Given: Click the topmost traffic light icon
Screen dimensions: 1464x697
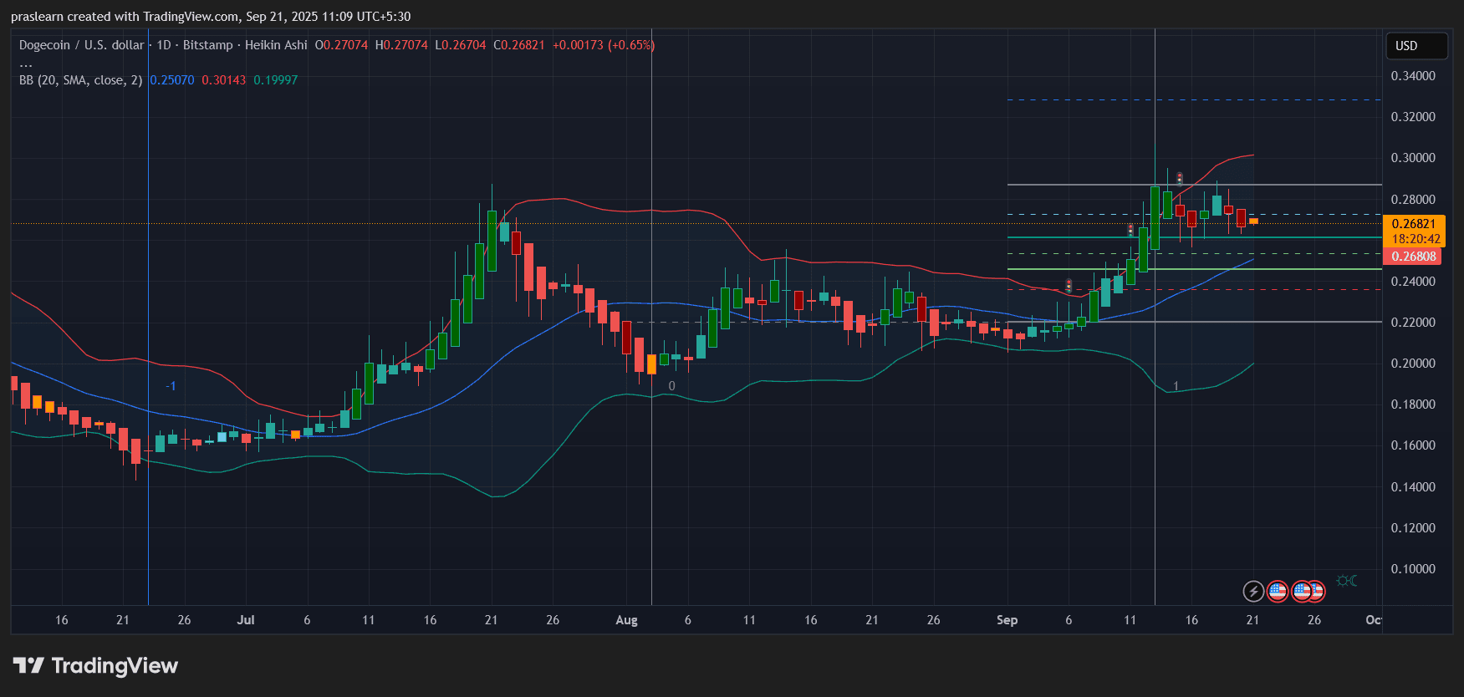Looking at the screenshot, I should (x=1180, y=178).
